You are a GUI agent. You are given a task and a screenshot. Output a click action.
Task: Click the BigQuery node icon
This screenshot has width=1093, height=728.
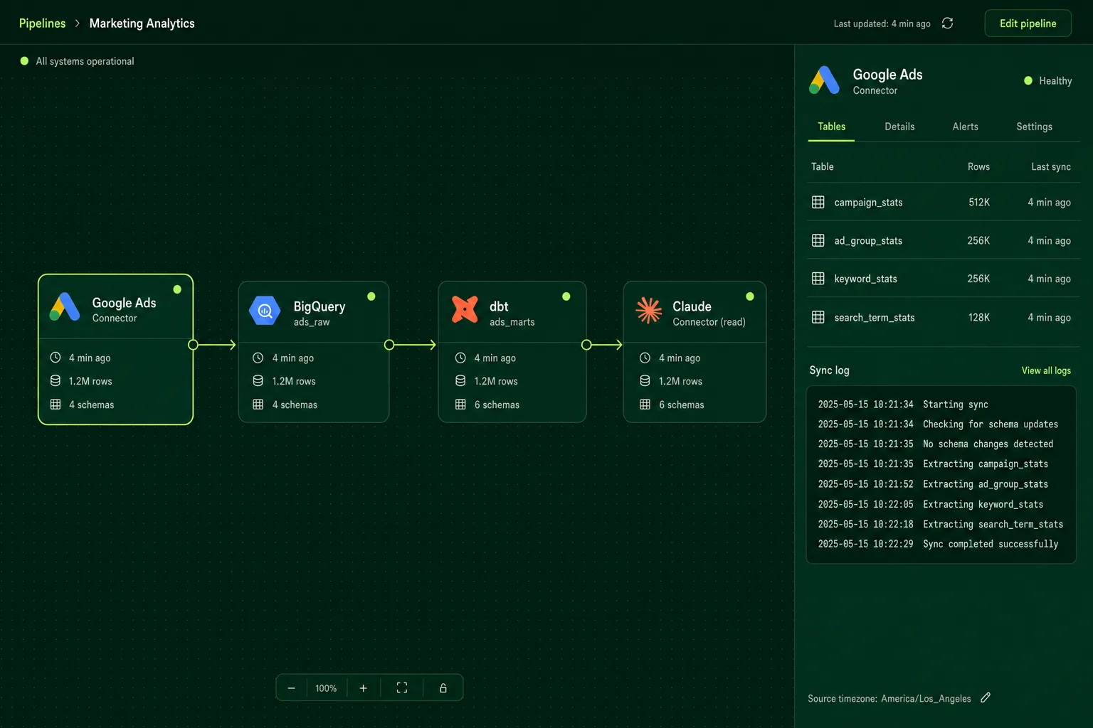coord(265,311)
